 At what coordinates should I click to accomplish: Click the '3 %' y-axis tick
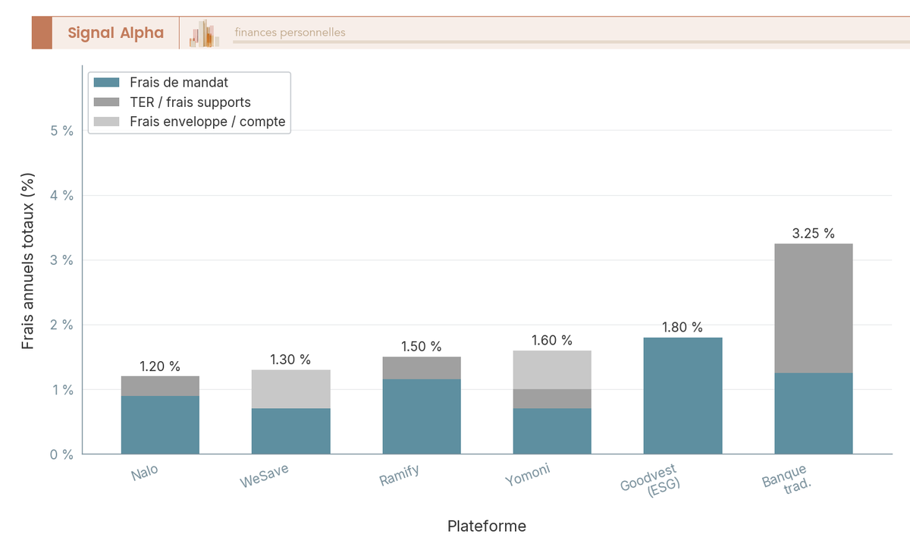click(x=61, y=260)
